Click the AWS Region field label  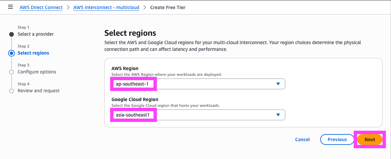click(x=125, y=68)
